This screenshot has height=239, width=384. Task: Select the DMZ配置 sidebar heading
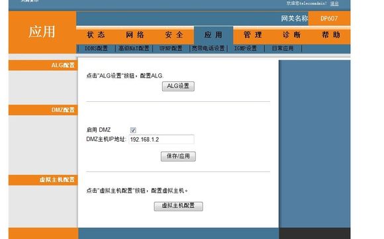63,110
